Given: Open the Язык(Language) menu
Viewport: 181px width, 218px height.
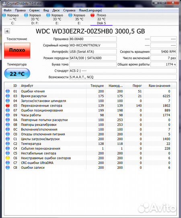Looking at the screenshot, I should pos(90,10).
